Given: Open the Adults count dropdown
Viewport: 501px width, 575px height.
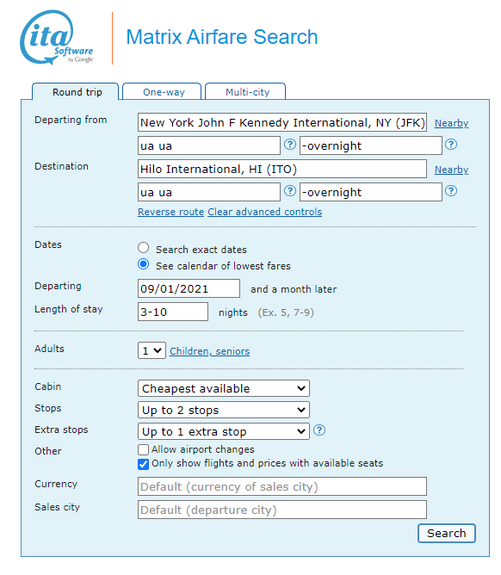Looking at the screenshot, I should click(152, 351).
